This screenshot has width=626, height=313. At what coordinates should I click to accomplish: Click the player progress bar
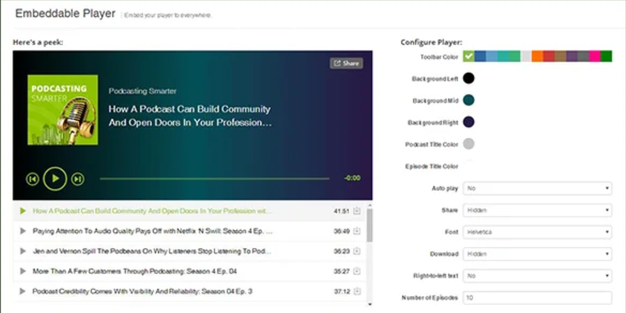click(x=214, y=179)
